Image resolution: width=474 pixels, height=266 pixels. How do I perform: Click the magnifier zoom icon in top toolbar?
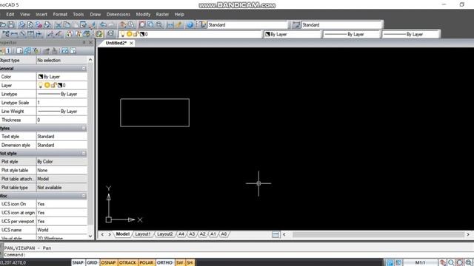159,24
